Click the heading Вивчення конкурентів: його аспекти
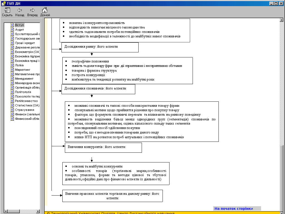Screen dimensions: 285x214 (97, 147)
